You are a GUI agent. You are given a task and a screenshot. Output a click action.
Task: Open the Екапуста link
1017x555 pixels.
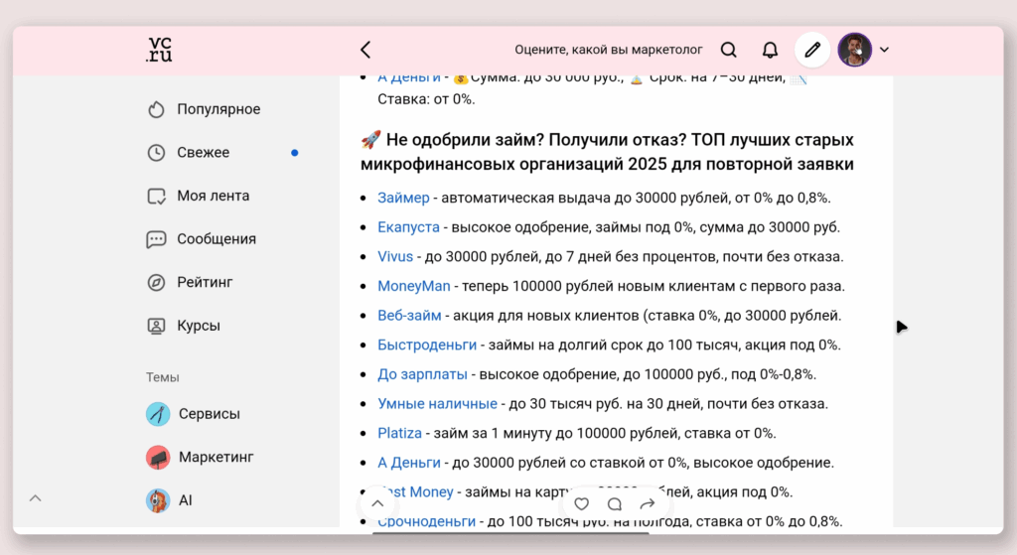[408, 227]
